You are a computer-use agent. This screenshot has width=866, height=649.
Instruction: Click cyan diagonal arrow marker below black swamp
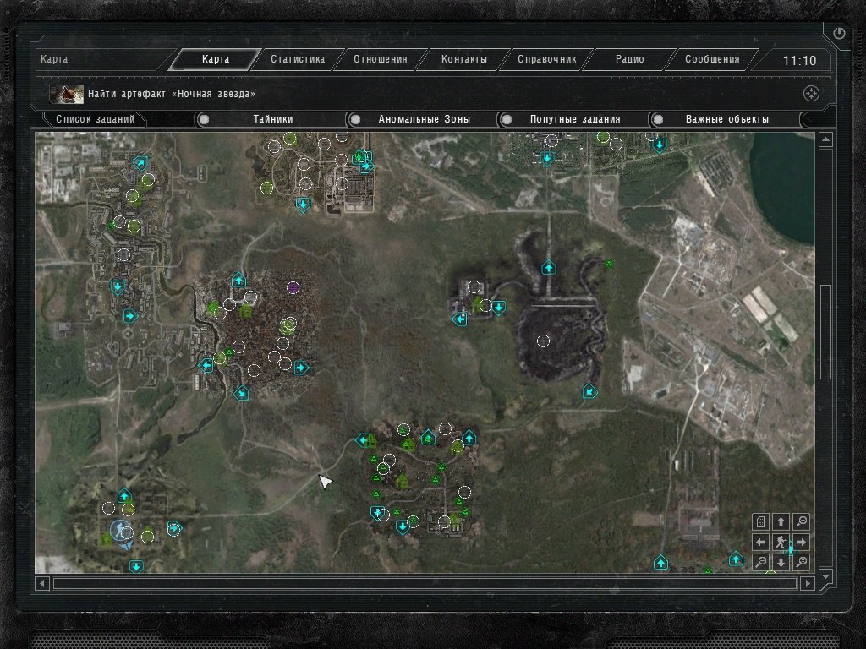pos(589,391)
